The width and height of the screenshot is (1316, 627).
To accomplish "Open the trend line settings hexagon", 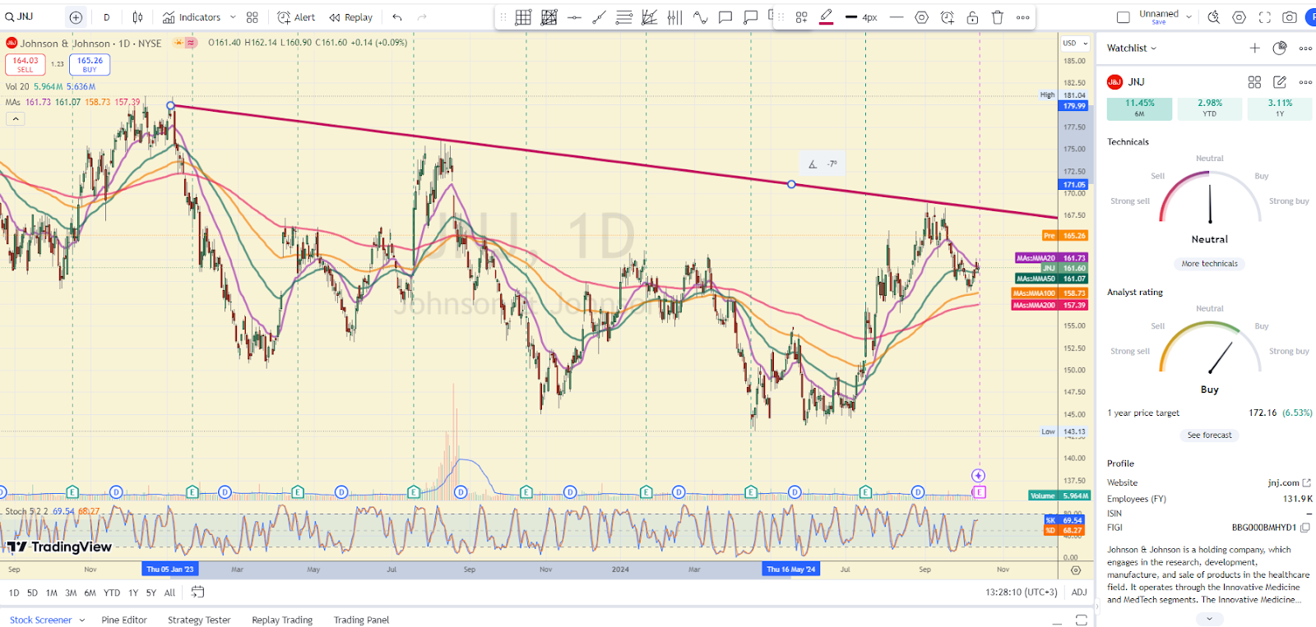I will tap(922, 17).
